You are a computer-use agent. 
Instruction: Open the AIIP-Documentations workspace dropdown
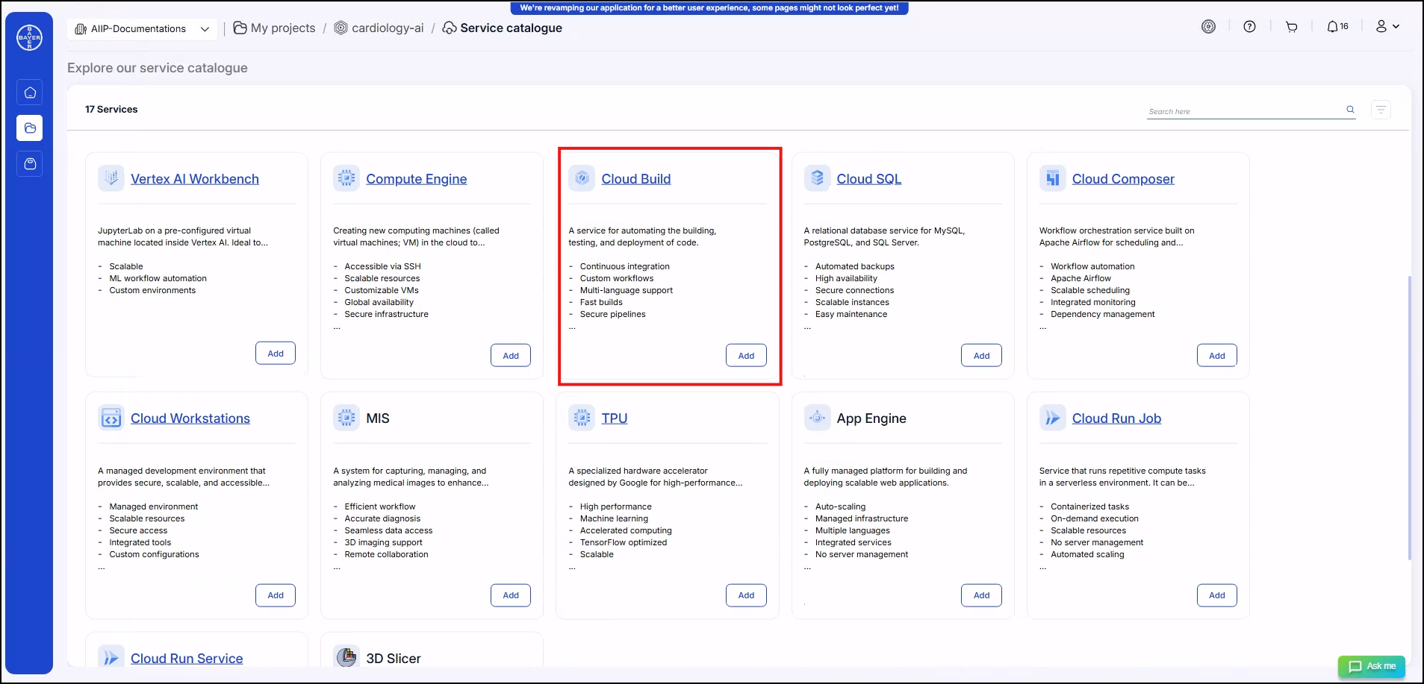[143, 29]
